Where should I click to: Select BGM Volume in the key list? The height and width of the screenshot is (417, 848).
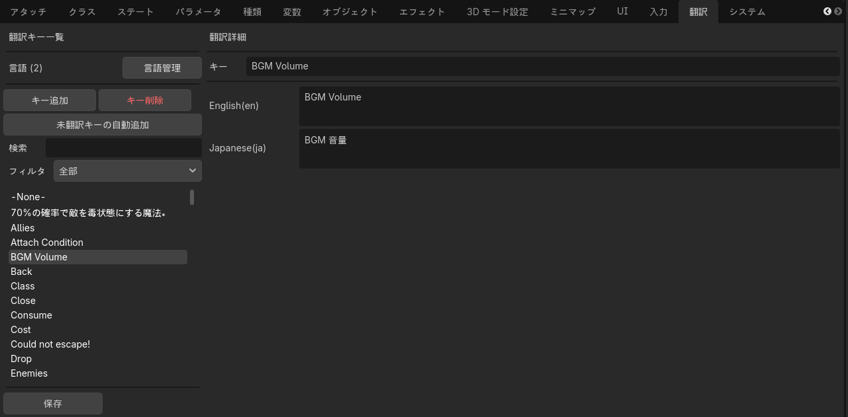(x=98, y=256)
